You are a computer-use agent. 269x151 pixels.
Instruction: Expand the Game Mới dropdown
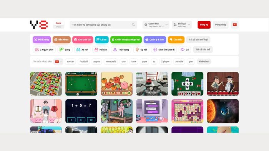[x=156, y=25]
